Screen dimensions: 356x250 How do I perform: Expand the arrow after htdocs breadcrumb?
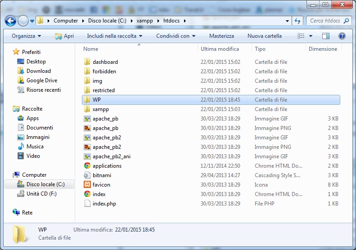[x=185, y=21]
